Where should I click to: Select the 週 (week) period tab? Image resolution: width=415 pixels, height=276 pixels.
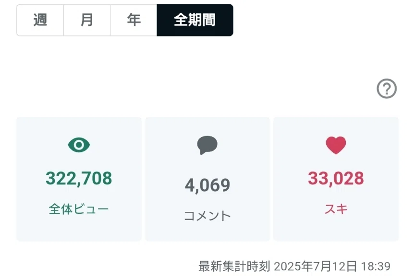(x=40, y=20)
